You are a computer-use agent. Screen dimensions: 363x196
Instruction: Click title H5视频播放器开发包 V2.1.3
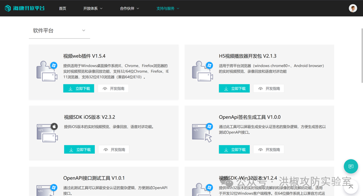pos(248,56)
